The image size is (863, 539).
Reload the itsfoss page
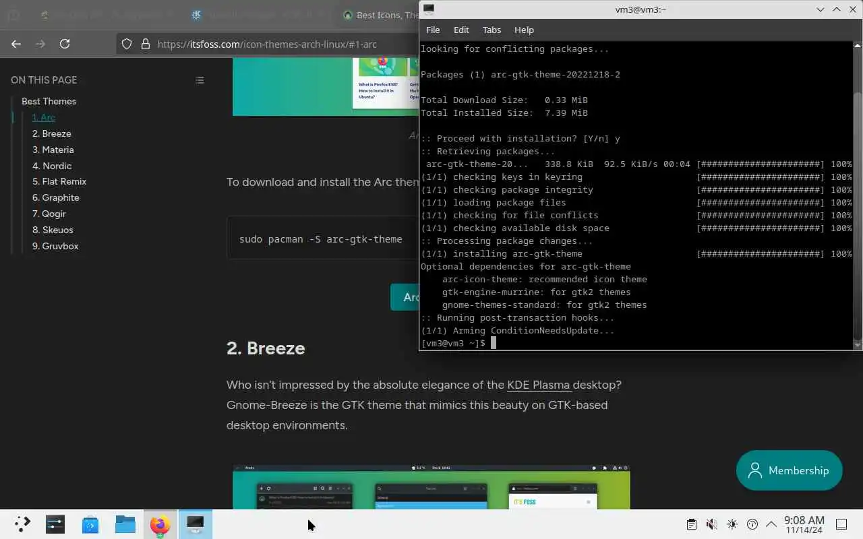tap(65, 44)
